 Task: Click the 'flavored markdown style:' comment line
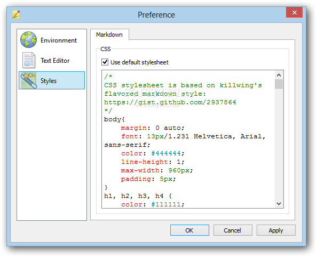[155, 94]
